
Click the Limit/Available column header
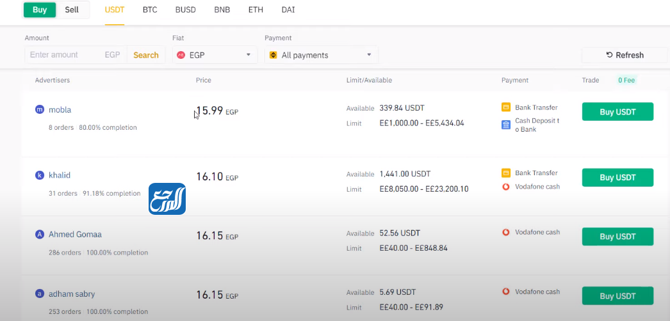(369, 80)
